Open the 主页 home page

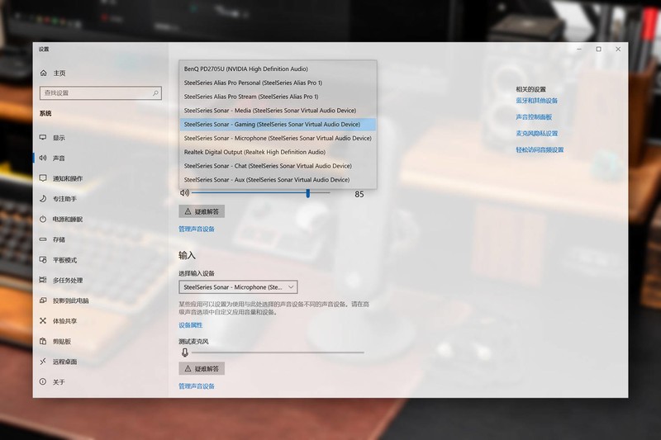pyautogui.click(x=53, y=73)
